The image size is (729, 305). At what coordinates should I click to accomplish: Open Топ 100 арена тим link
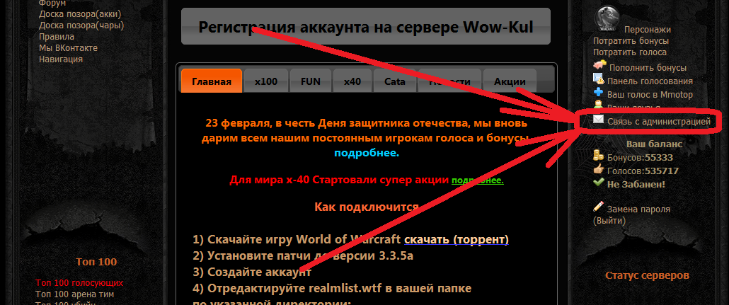(x=75, y=294)
